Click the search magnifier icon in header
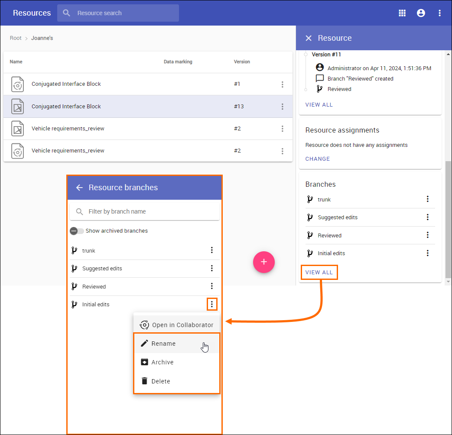This screenshot has width=452, height=435. (66, 13)
